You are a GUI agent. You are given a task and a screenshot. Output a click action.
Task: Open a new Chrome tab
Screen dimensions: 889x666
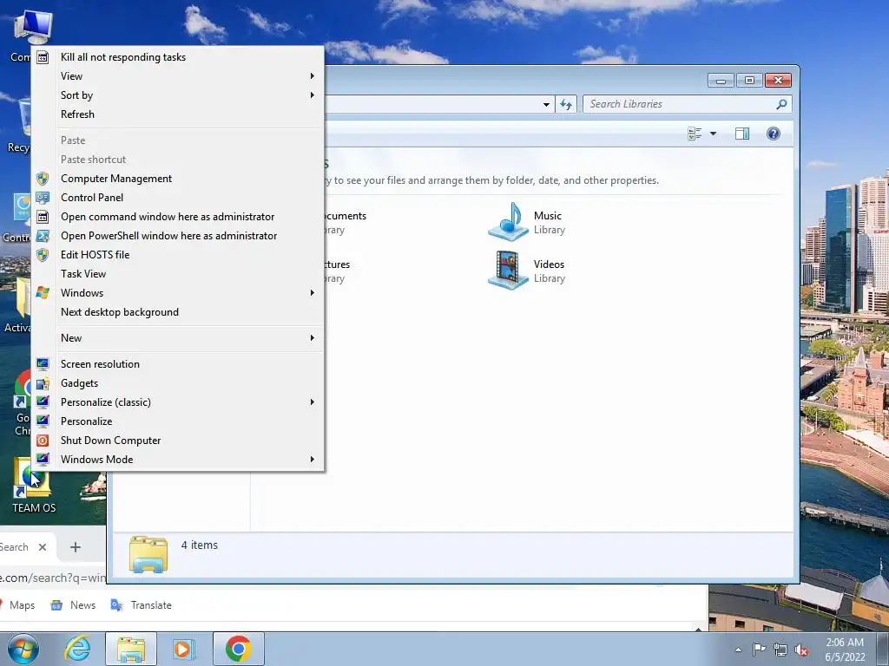[76, 547]
